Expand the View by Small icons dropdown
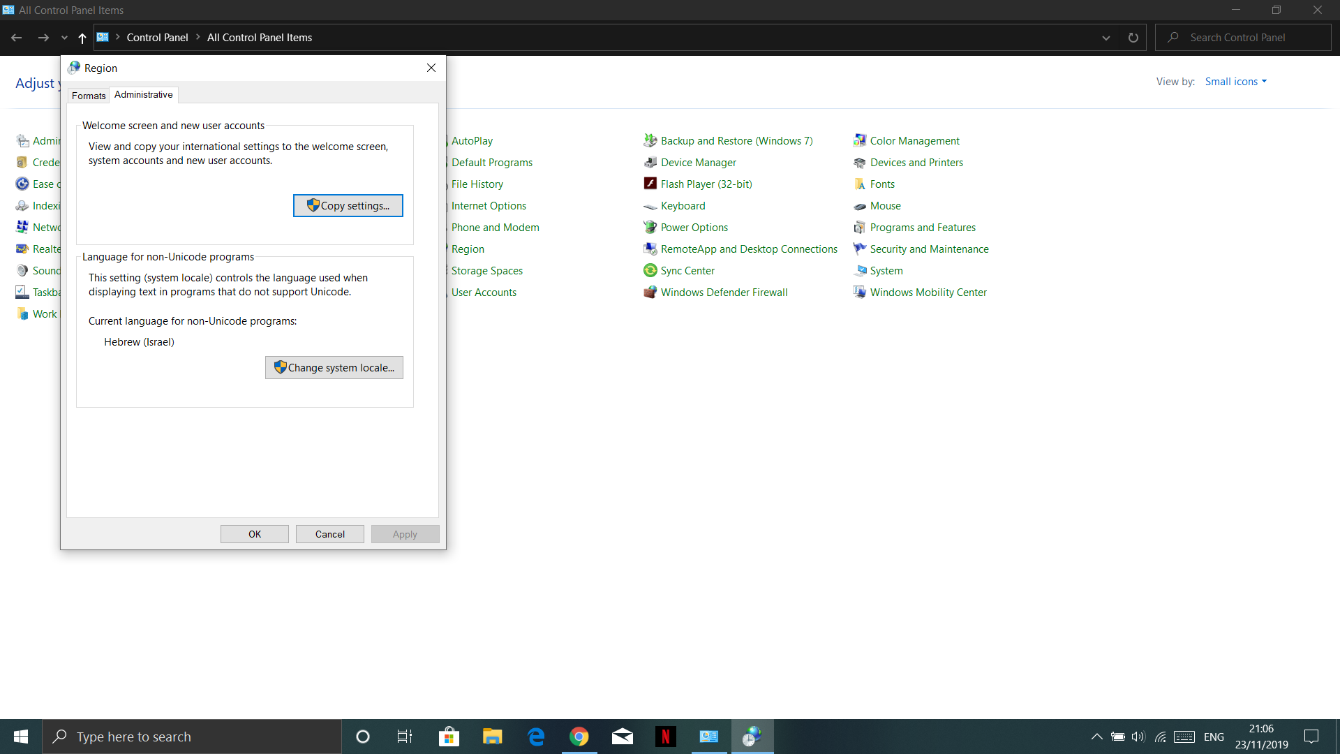The image size is (1340, 754). pyautogui.click(x=1235, y=82)
